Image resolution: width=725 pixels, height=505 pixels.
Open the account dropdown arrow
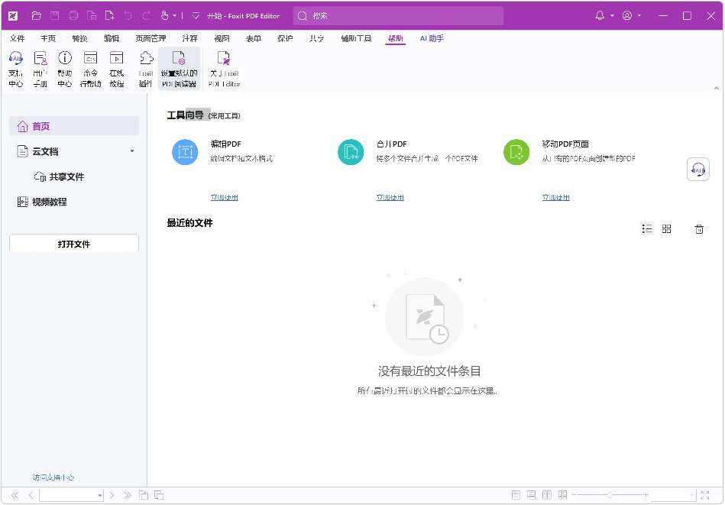[639, 16]
